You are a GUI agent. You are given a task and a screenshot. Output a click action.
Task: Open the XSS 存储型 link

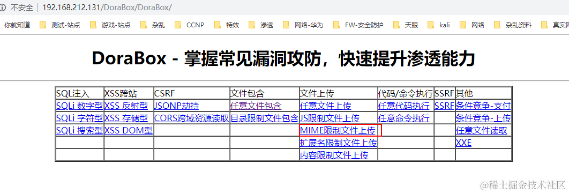tap(126, 118)
